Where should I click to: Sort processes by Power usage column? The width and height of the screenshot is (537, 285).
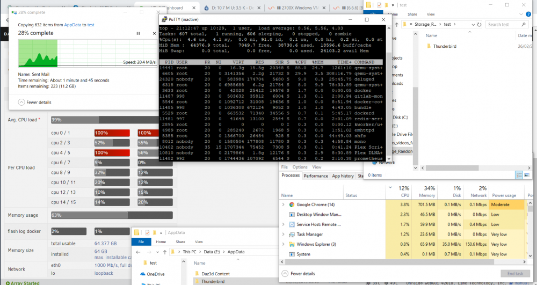(x=507, y=192)
